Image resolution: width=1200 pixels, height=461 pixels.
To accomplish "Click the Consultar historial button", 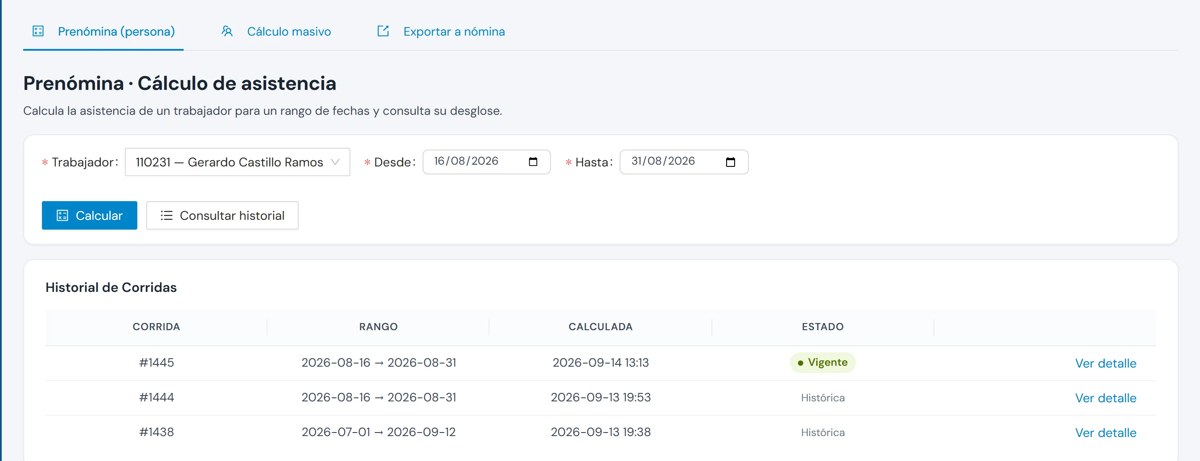I will [222, 215].
